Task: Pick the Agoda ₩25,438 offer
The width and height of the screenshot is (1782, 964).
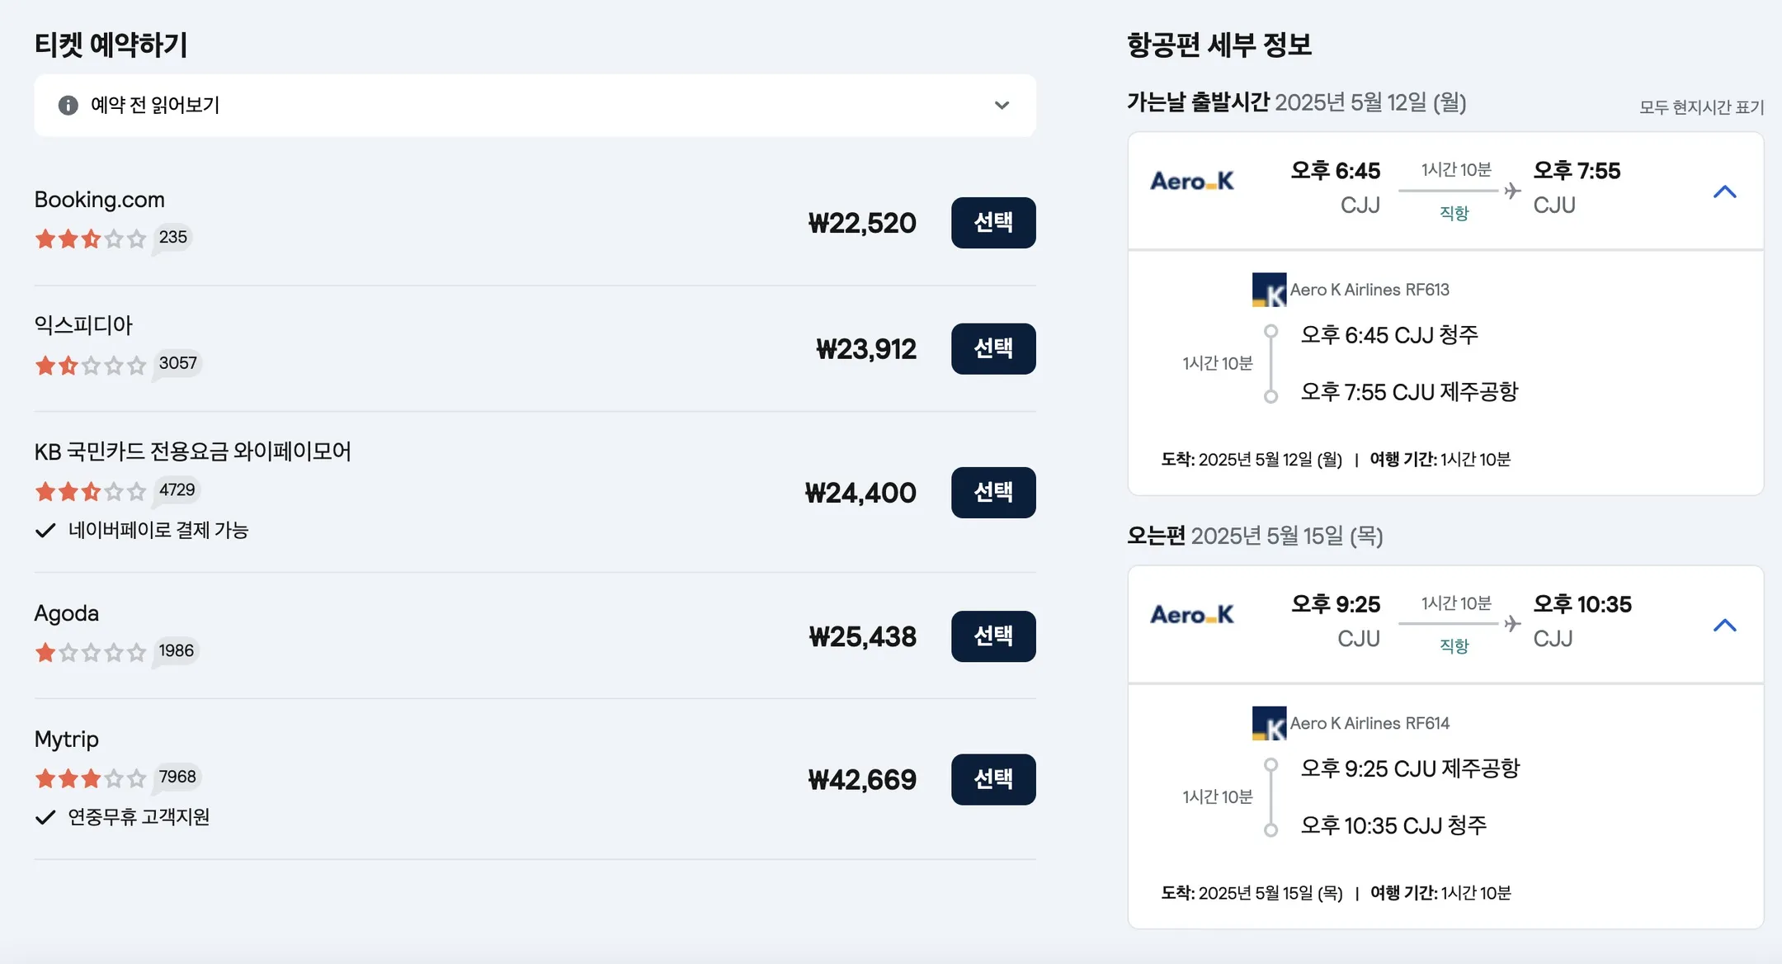Action: point(993,636)
